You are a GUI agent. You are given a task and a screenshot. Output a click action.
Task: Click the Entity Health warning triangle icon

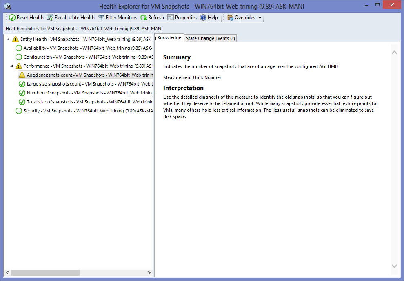pos(16,39)
